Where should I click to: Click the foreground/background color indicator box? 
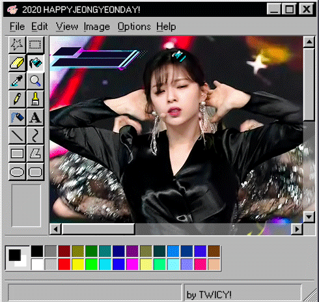[18, 258]
